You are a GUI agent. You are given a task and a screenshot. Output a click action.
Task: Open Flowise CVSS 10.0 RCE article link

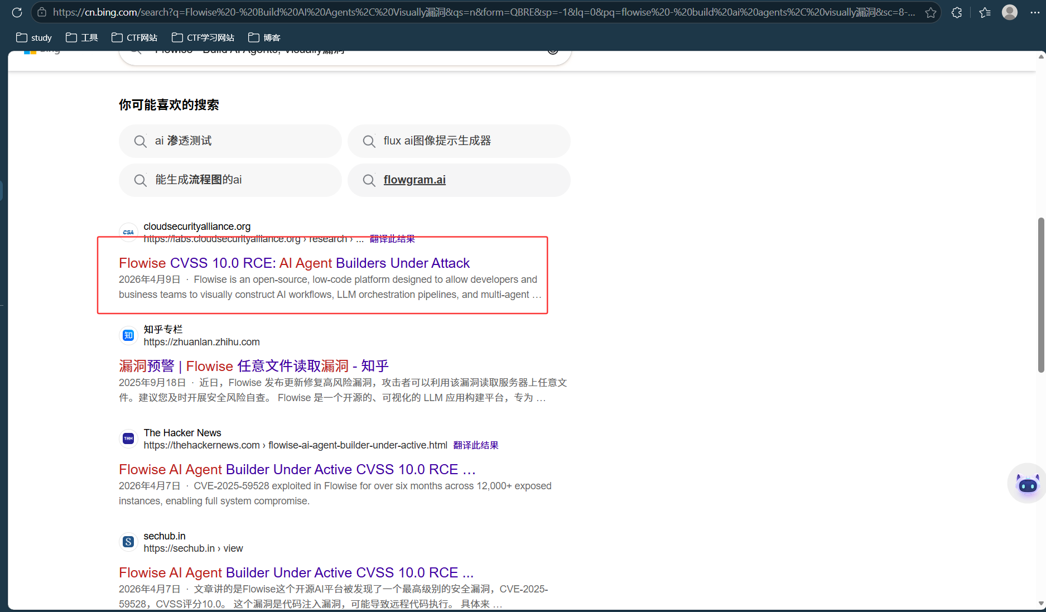point(294,263)
